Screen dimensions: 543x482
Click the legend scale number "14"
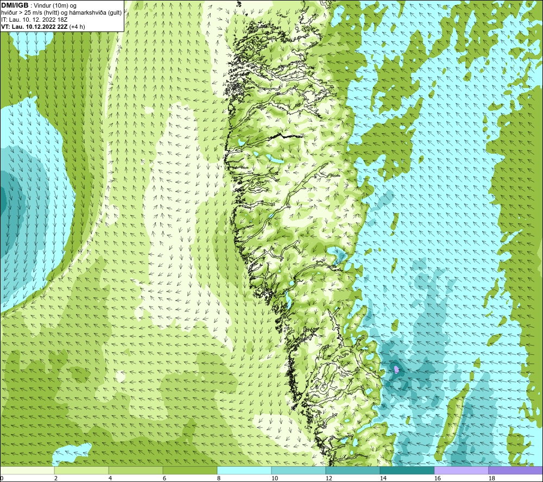click(x=383, y=478)
